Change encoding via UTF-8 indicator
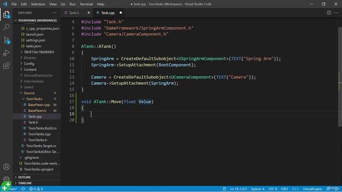Screen dimensions: 342x192 pos(273,189)
